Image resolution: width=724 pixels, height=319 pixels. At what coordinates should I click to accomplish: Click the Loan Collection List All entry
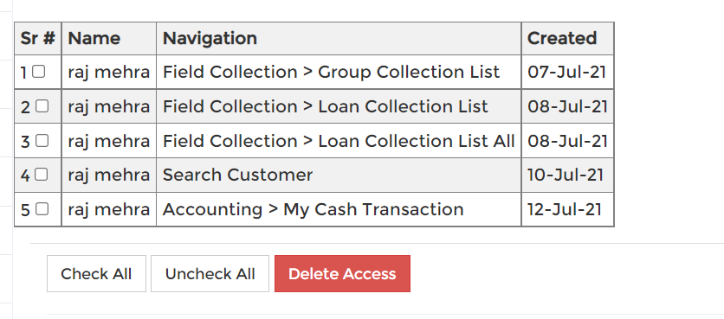pos(339,141)
